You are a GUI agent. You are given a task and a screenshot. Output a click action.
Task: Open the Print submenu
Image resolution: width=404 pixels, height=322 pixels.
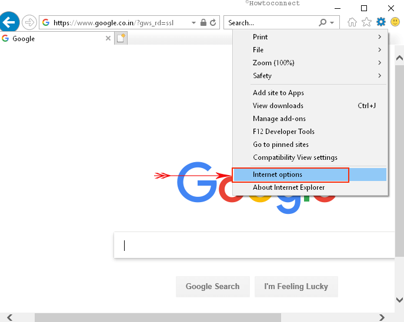pos(310,37)
